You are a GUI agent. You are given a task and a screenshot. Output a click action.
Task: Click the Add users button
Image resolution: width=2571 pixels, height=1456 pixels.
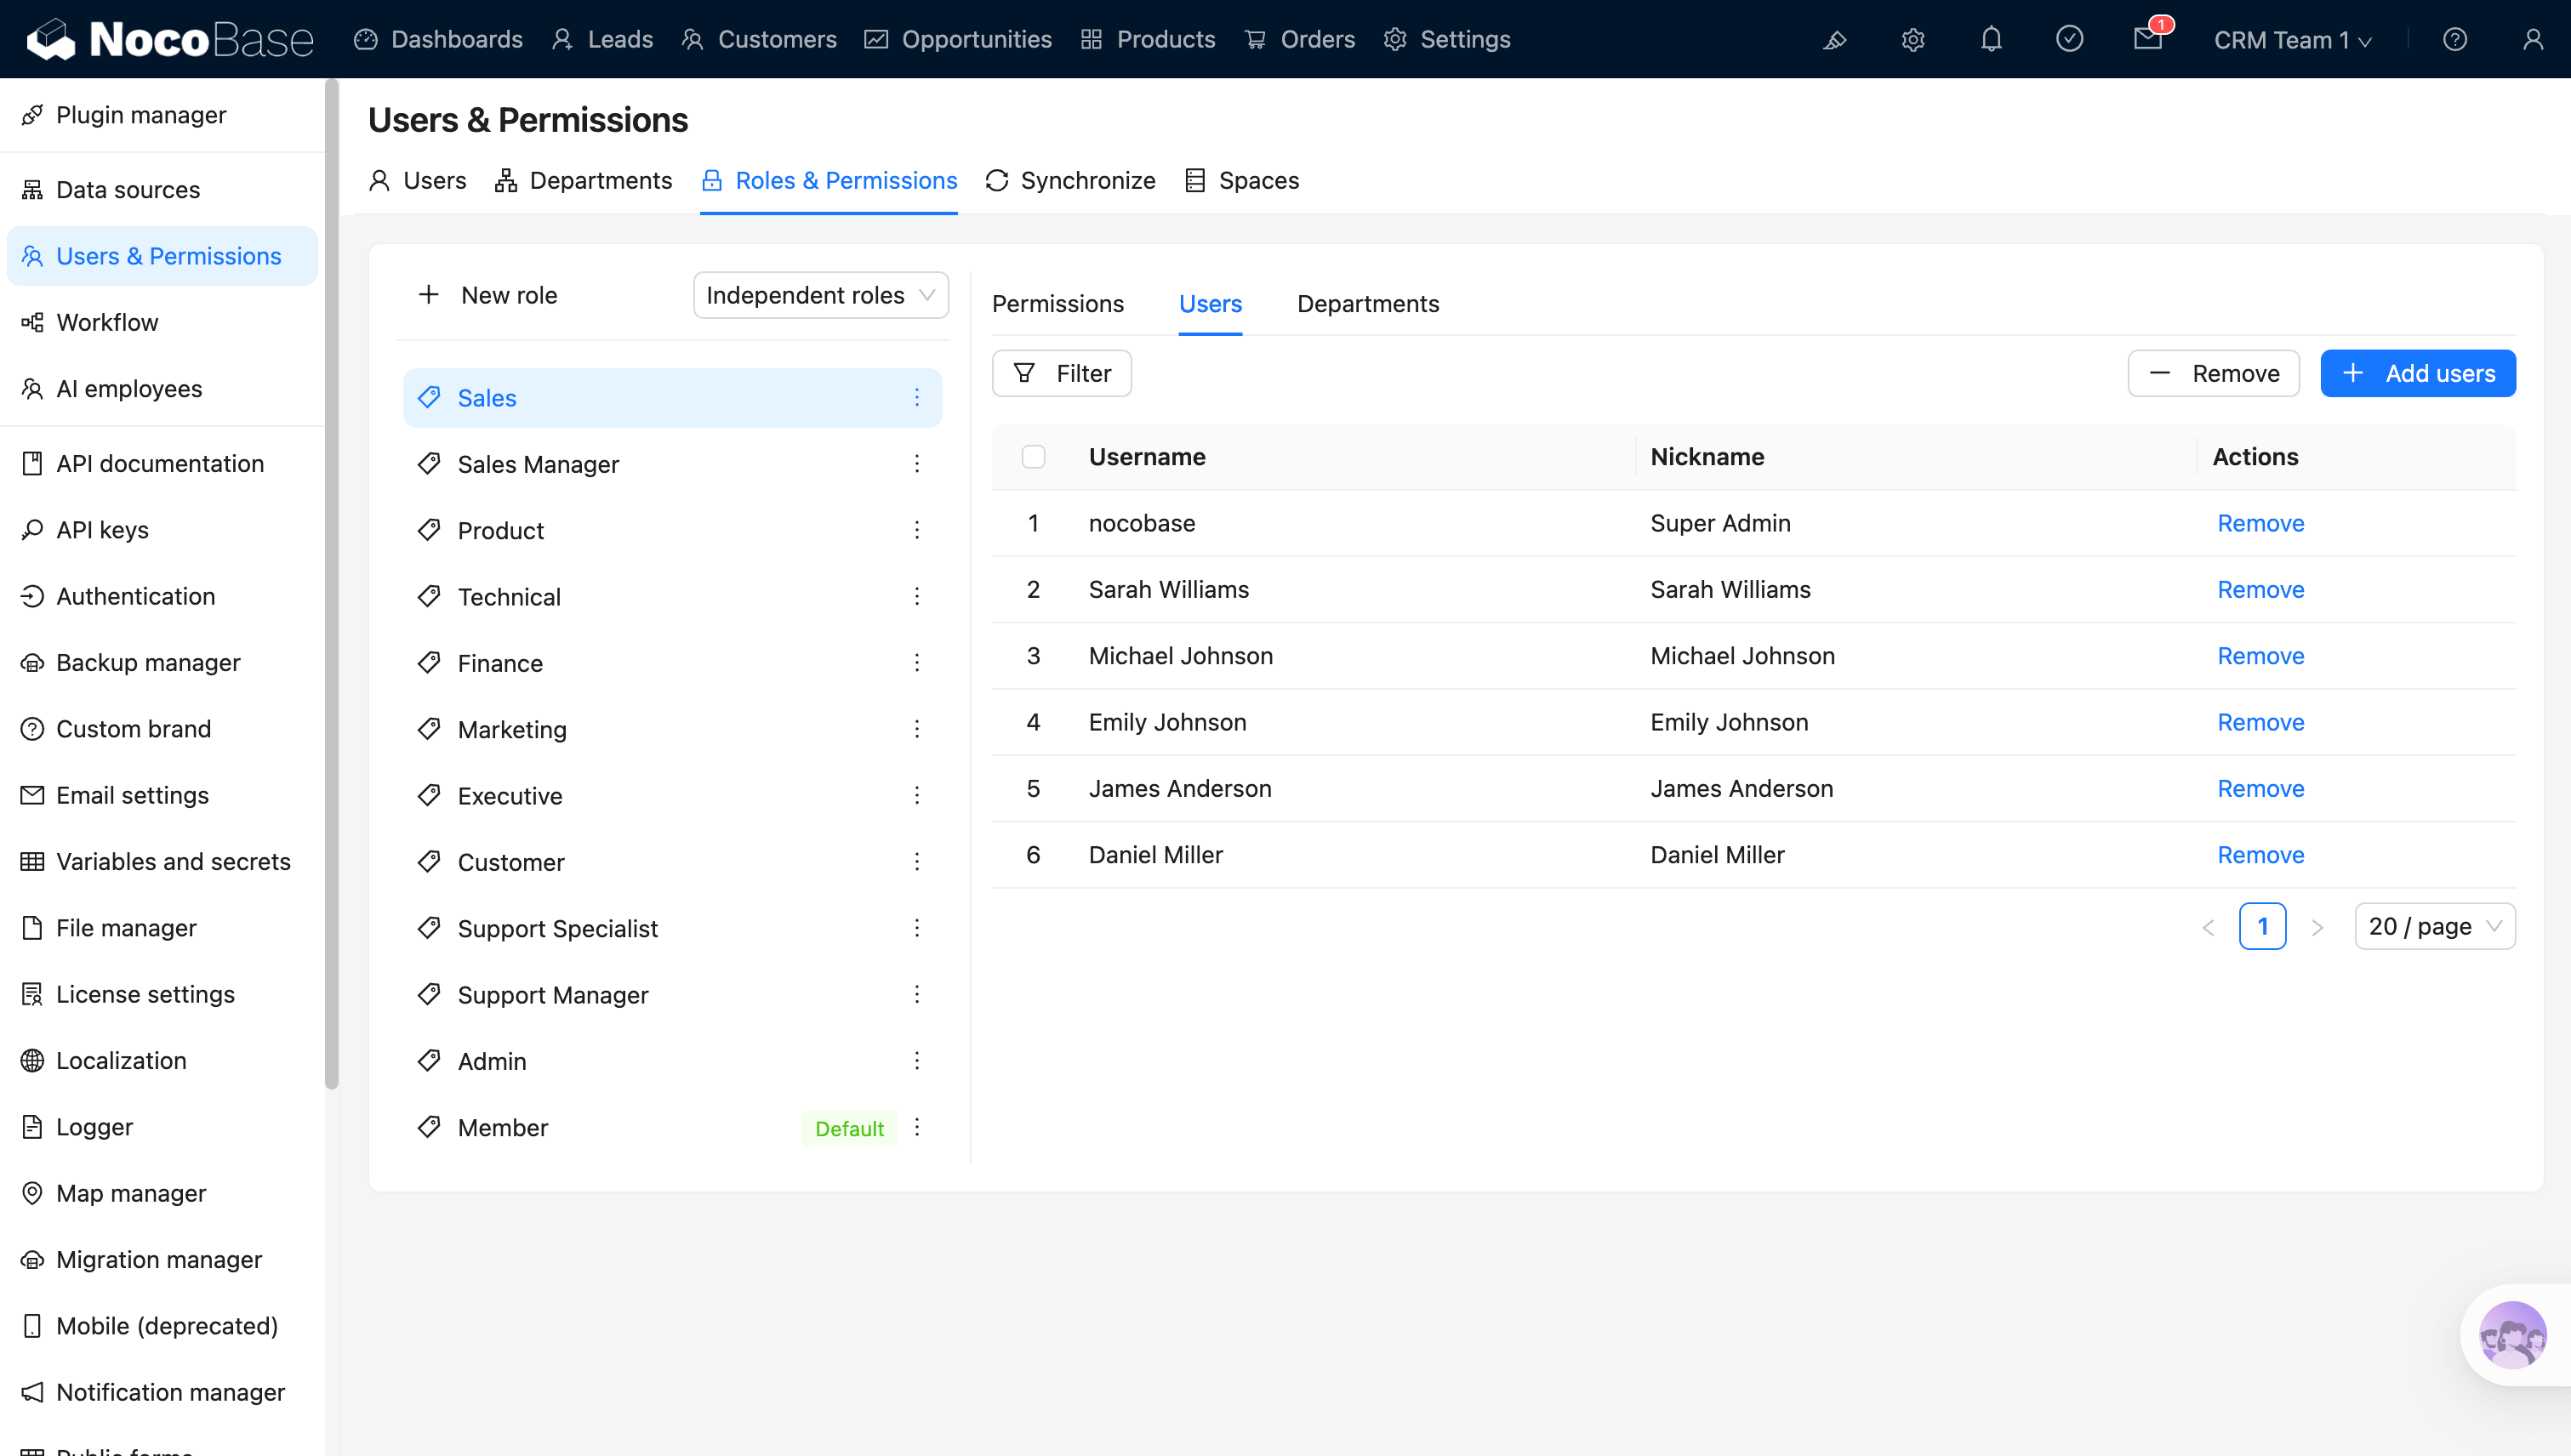pos(2417,374)
